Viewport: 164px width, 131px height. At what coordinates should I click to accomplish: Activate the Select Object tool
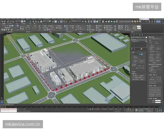coord(22,22)
